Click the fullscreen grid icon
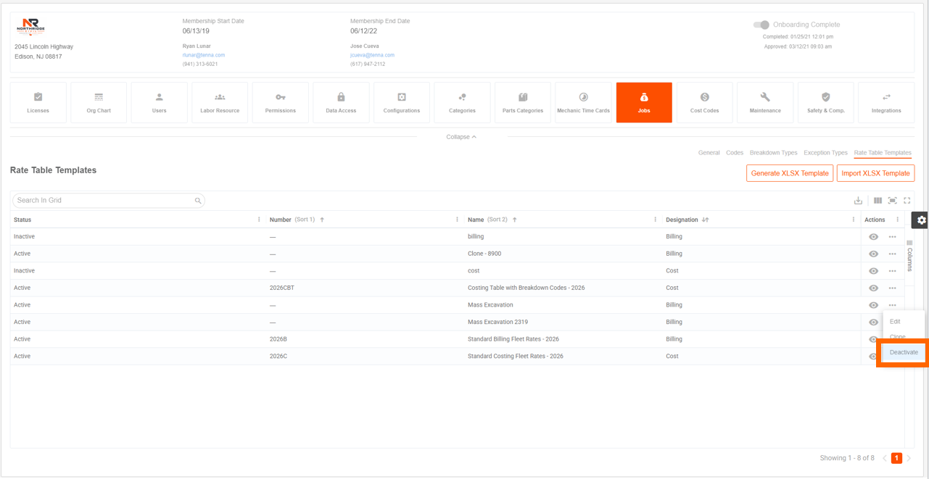The width and height of the screenshot is (929, 479). tap(907, 201)
